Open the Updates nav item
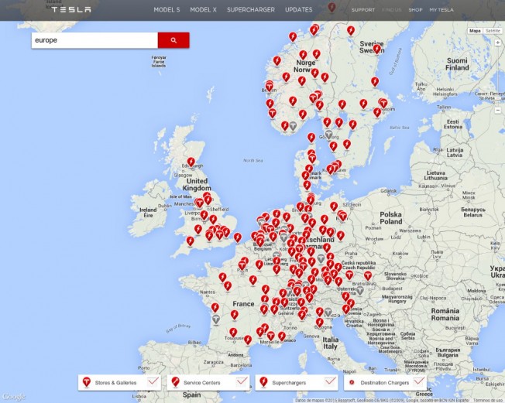This screenshot has width=505, height=403. pos(298,10)
